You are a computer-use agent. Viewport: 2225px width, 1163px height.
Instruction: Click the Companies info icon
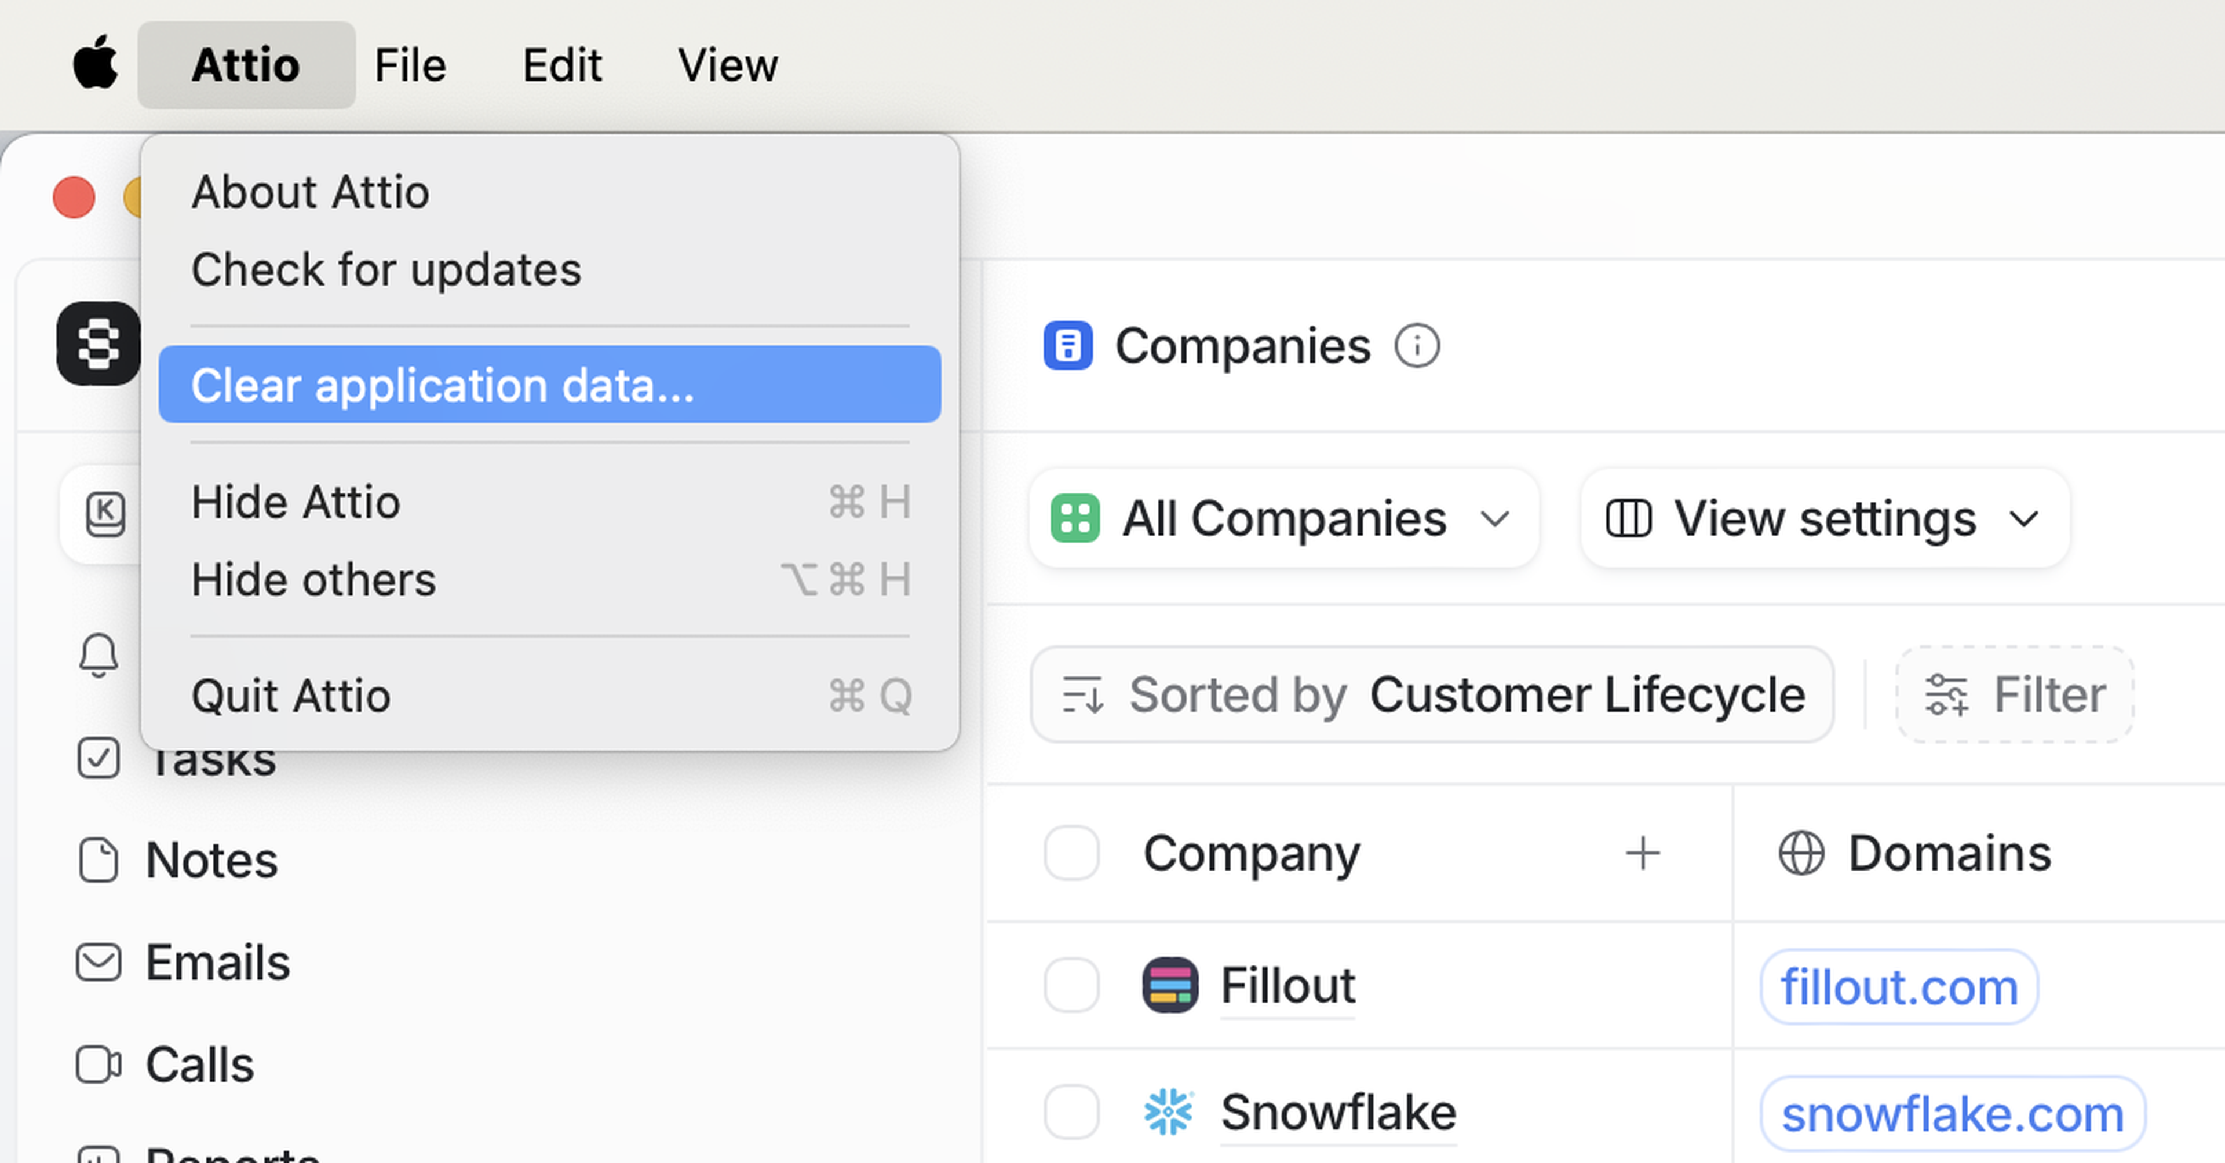[1417, 346]
